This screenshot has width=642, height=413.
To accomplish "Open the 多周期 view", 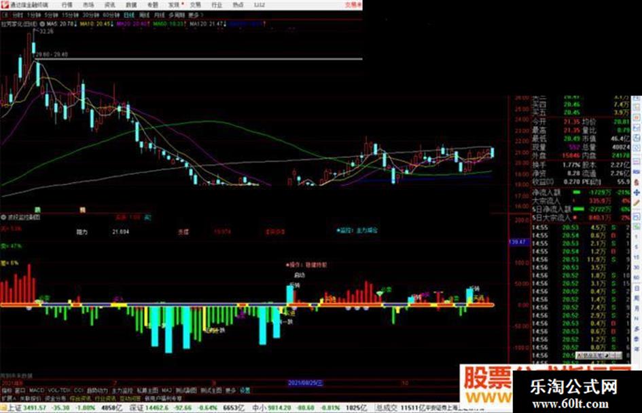I will tap(177, 15).
